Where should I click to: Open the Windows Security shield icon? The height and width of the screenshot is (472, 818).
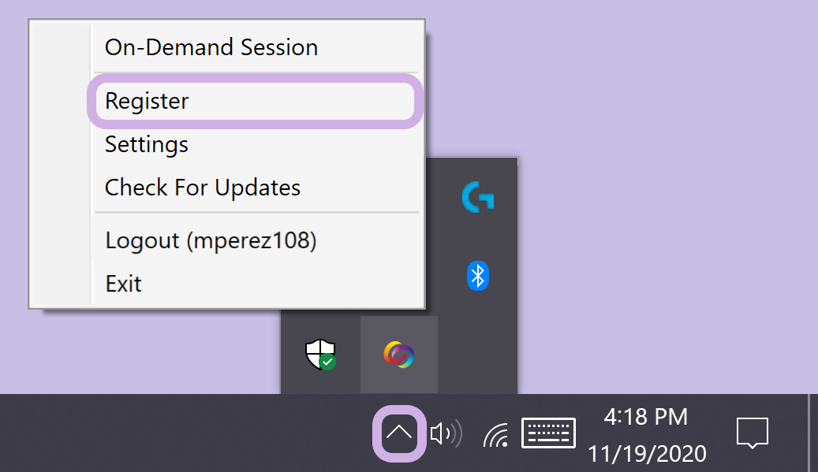coord(320,355)
